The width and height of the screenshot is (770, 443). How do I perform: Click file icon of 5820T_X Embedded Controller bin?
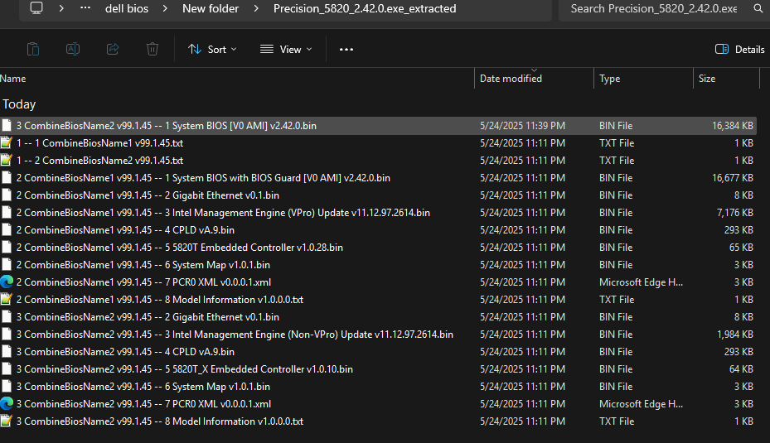pos(7,369)
